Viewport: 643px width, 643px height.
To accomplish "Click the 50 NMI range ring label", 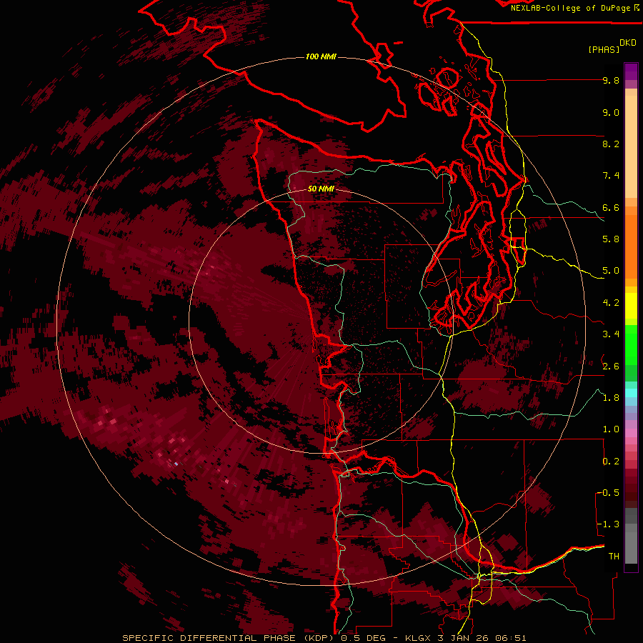I will (x=321, y=189).
